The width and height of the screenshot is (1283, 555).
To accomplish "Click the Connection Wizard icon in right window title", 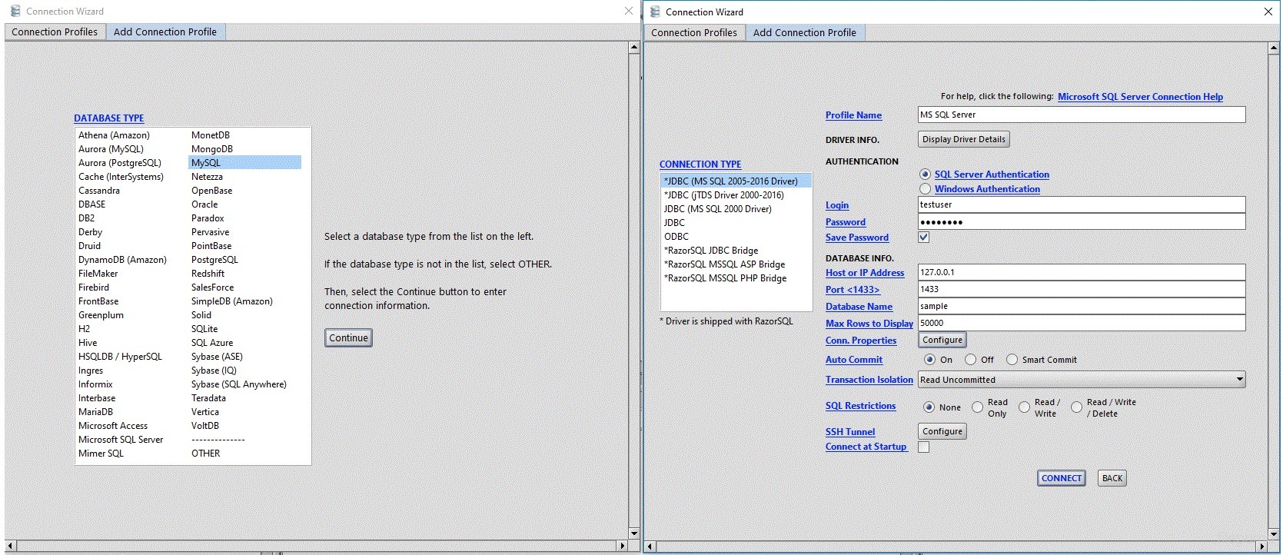I will 656,12.
